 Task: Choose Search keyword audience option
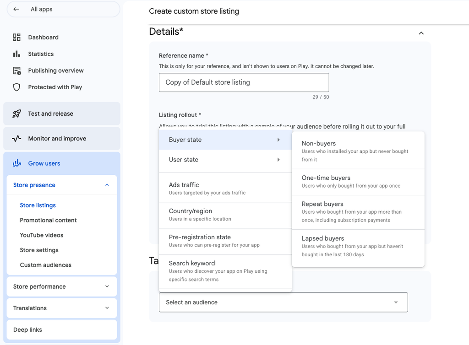pos(225,271)
